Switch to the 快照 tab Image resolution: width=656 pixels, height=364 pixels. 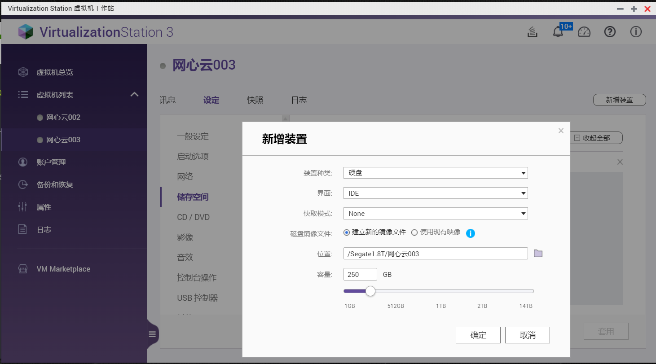(255, 100)
